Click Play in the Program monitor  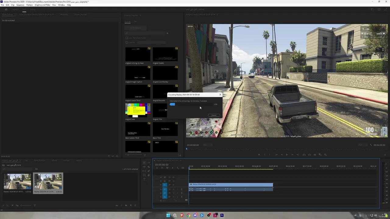click(287, 155)
